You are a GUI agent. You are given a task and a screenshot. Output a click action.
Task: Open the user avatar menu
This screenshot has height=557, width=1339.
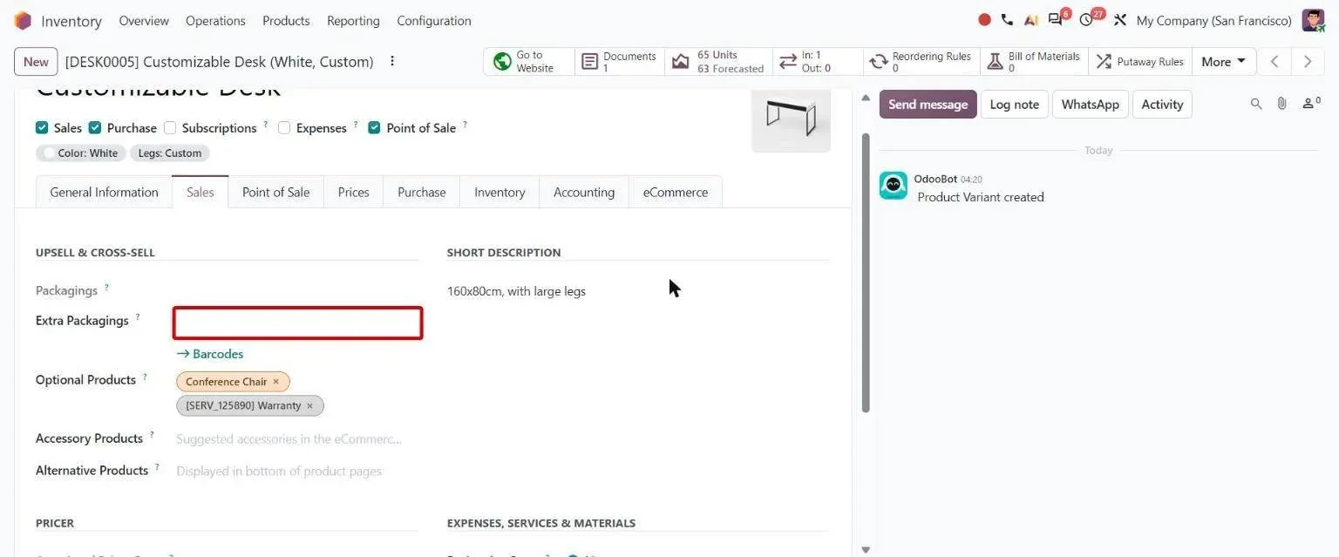tap(1313, 20)
